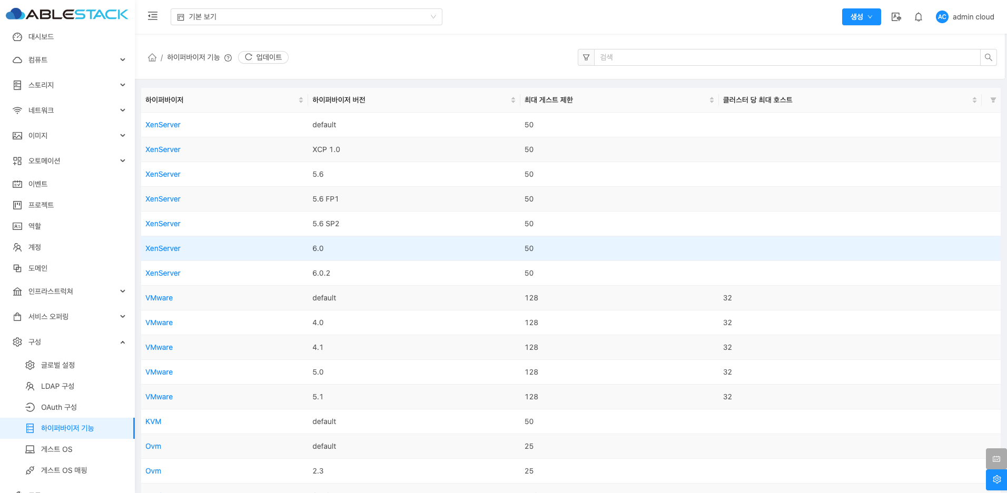
Task: Open 글로벌 설정 in the sidebar
Action: [x=58, y=365]
